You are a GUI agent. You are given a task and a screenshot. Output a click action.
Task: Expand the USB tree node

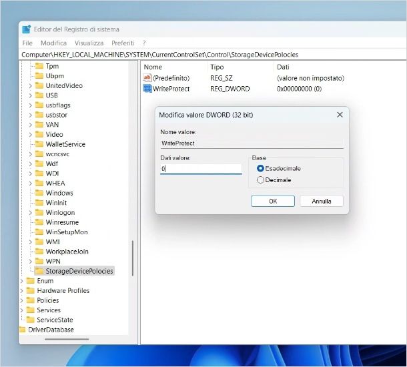coord(30,95)
